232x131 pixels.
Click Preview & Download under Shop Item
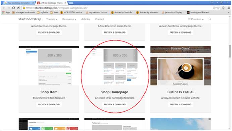pos(49,104)
